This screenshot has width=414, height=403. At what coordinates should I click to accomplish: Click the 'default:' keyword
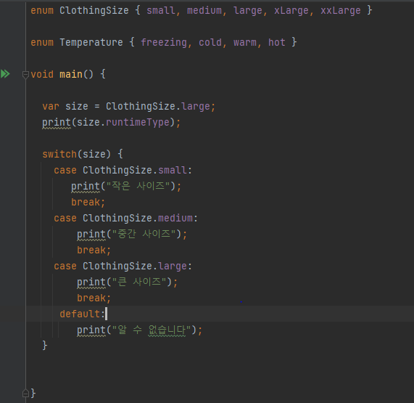click(82, 314)
